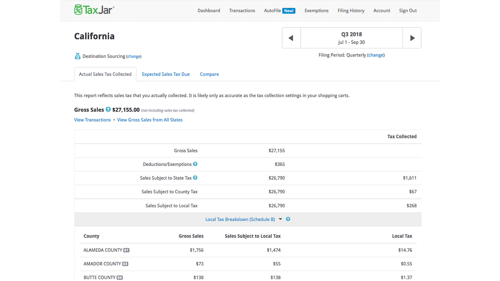Click Alameda Local Tax $14.76

tap(405, 250)
